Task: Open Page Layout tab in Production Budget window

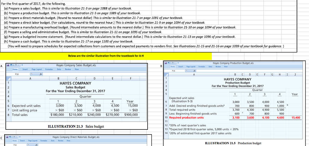Action: pos(191,67)
